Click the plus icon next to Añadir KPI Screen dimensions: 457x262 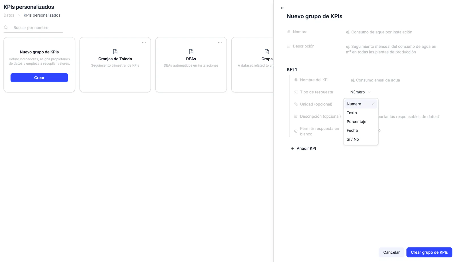click(x=292, y=149)
